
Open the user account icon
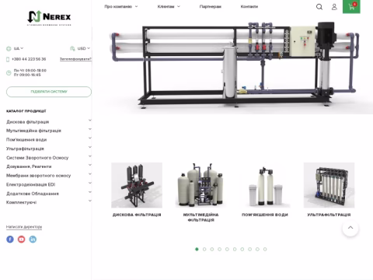334,7
